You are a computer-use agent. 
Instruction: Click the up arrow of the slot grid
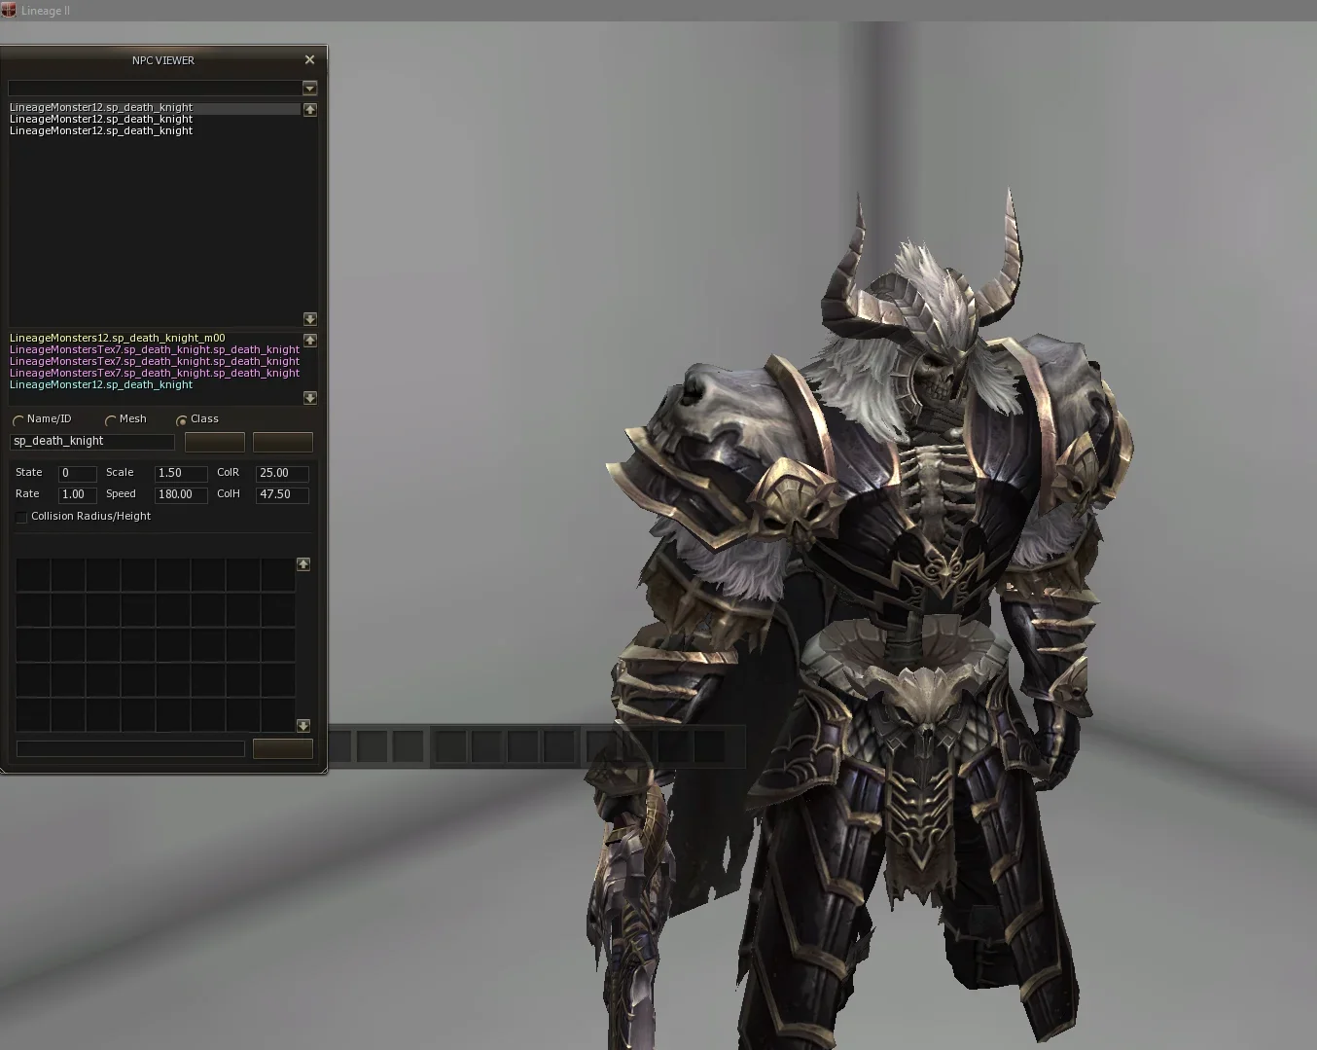click(303, 564)
